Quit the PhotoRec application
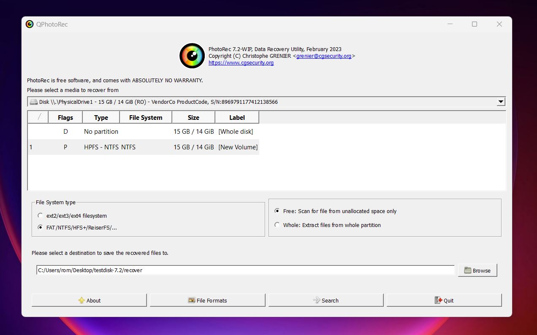Image resolution: width=537 pixels, height=335 pixels. (444, 300)
